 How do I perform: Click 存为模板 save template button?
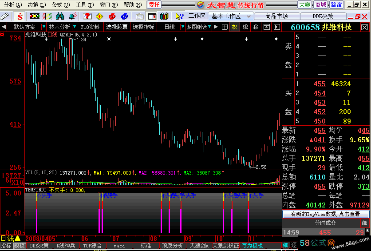[x=252, y=246]
